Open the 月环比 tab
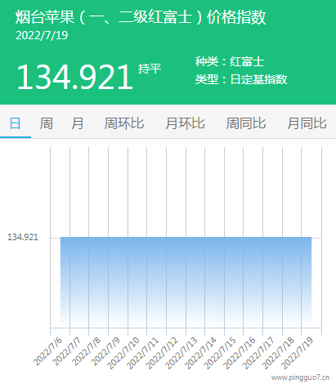The image size is (336, 384). 185,123
